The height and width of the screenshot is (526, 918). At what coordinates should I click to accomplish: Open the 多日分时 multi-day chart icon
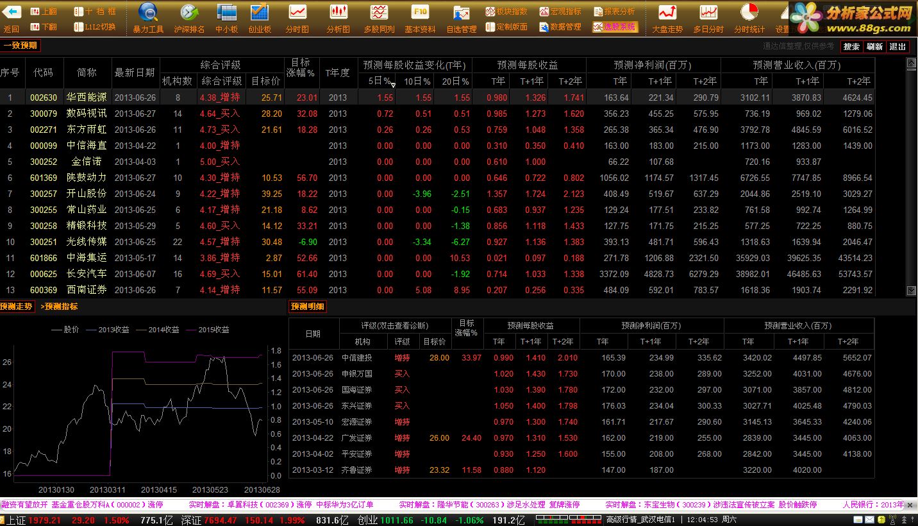[708, 12]
